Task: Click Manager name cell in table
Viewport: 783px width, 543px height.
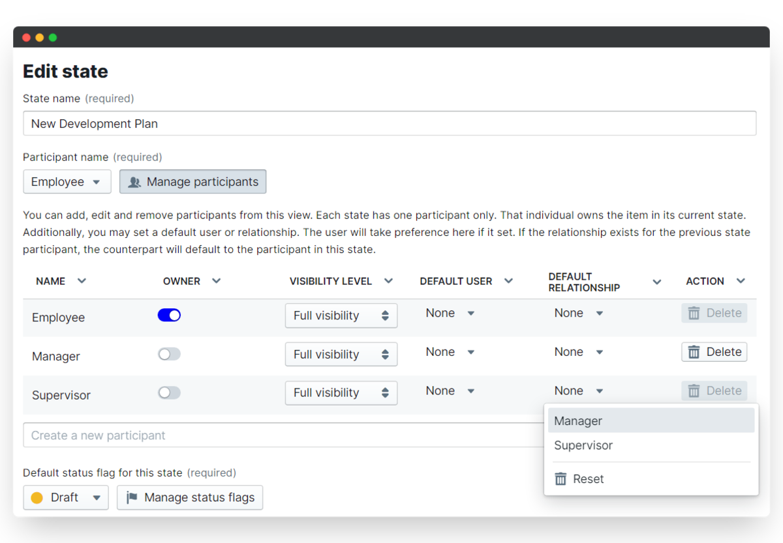Action: tap(56, 357)
